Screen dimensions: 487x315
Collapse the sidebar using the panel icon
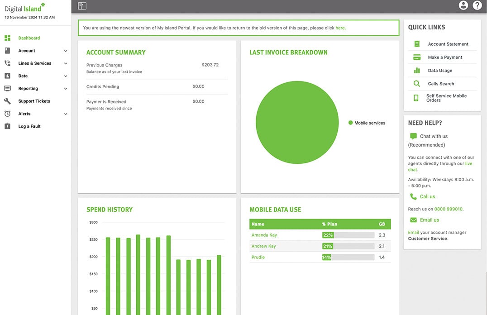pyautogui.click(x=82, y=6)
